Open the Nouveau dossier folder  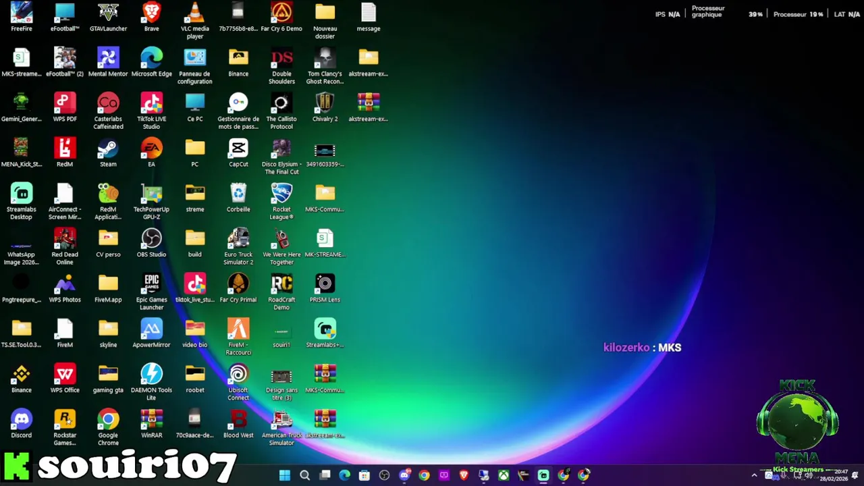click(x=325, y=21)
